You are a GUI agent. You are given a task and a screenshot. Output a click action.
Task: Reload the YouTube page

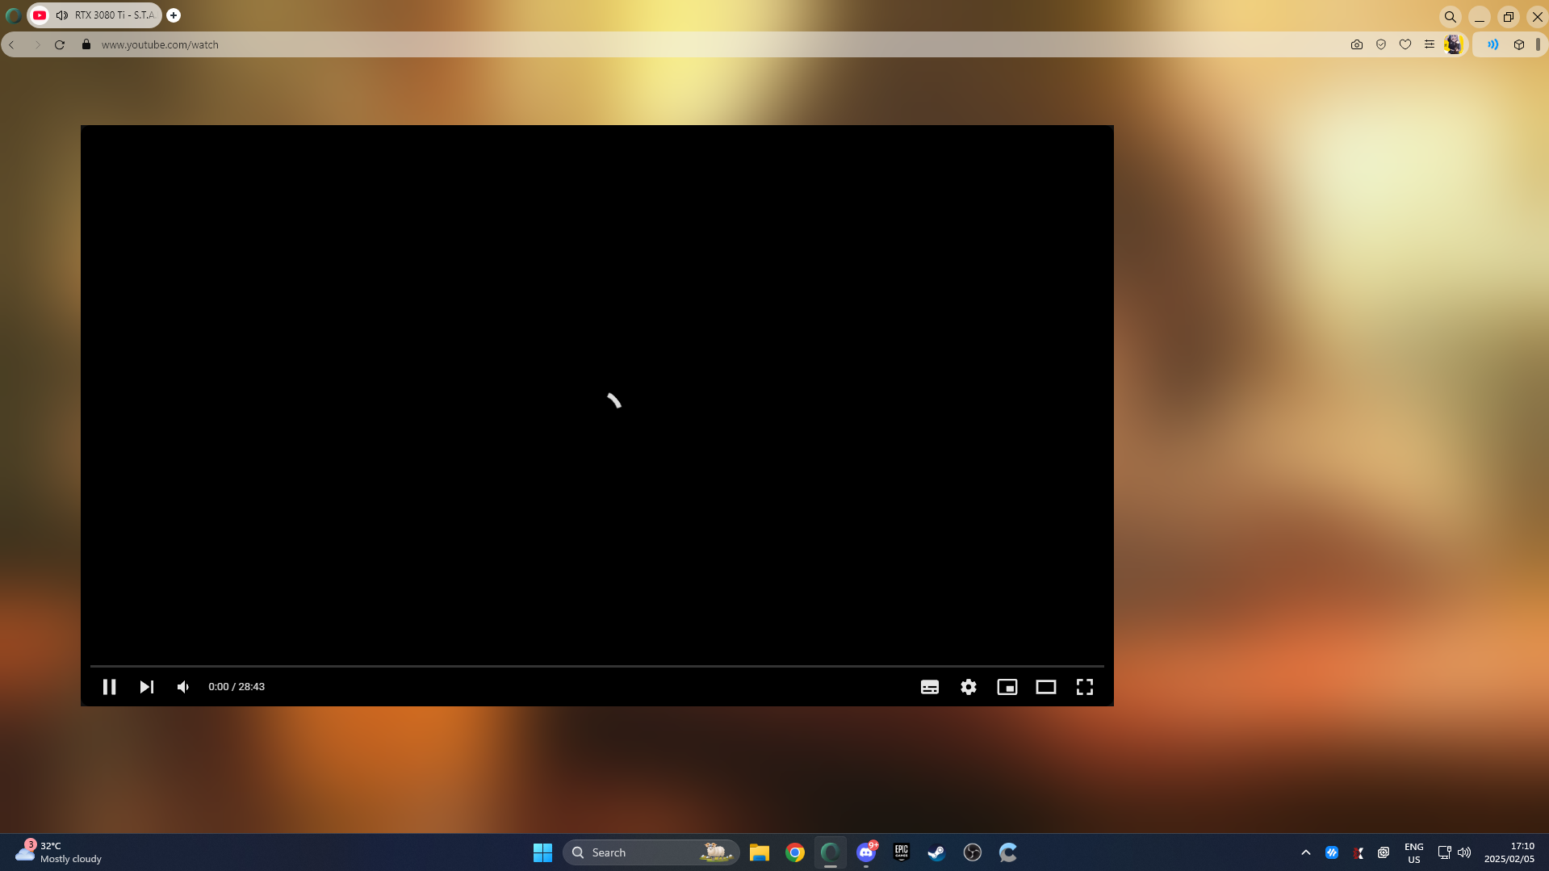pos(60,45)
